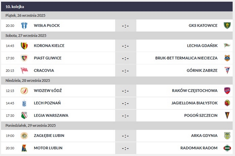Click the Lechia Gdańsk club crest
Screen dimensions: 235x156
(x=227, y=46)
